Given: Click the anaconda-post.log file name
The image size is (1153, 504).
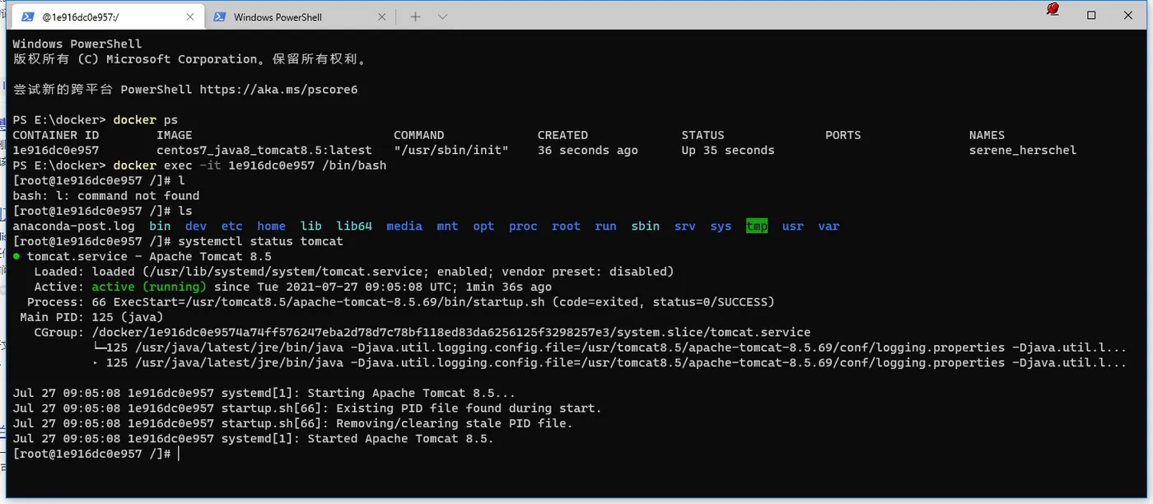Looking at the screenshot, I should pyautogui.click(x=73, y=226).
